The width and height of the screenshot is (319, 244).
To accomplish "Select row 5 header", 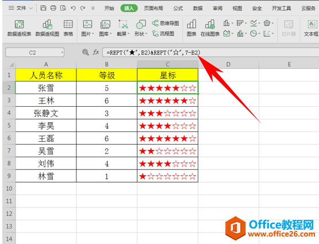I will [x=9, y=125].
